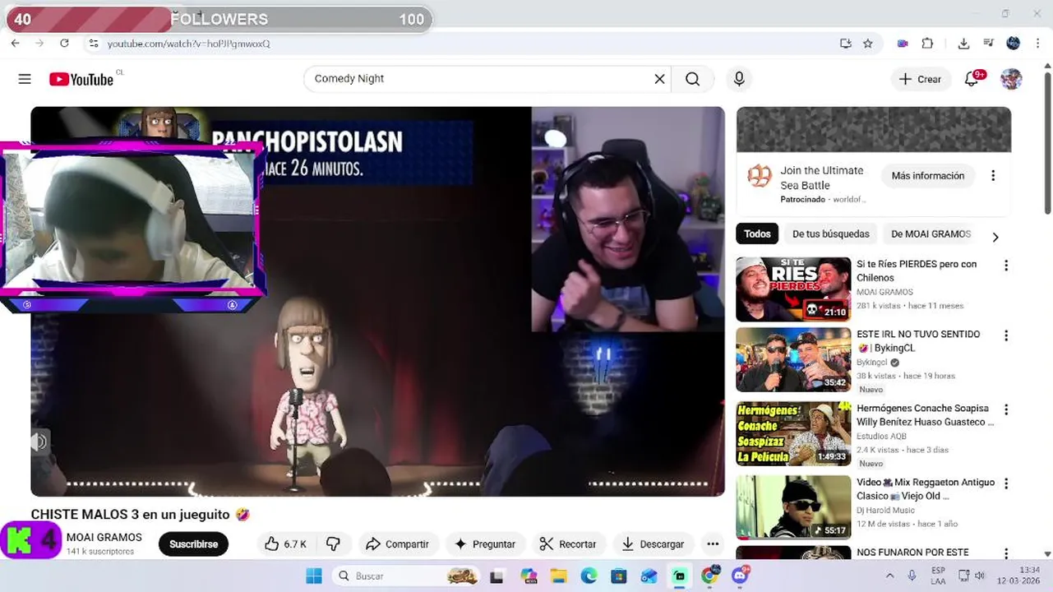Open the media controls music icon

tap(988, 44)
